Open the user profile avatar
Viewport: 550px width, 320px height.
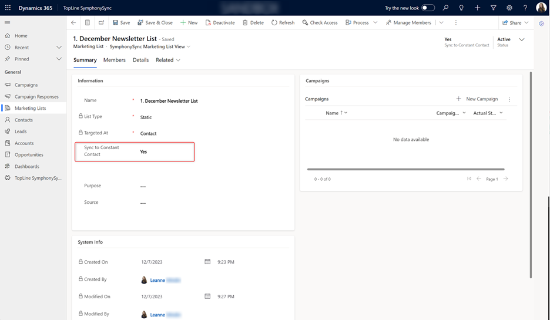541,8
